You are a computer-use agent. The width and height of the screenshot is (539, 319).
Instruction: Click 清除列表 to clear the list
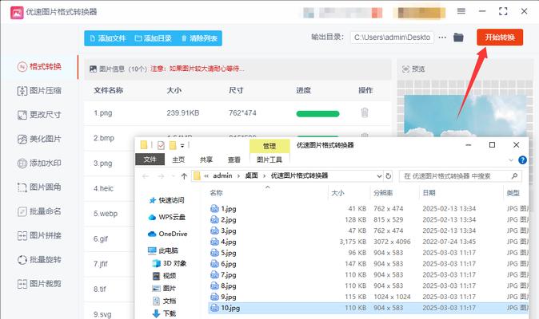[199, 38]
